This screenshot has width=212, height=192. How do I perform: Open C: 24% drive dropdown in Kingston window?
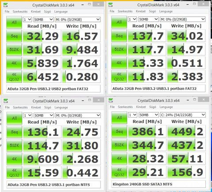[x=183, y=115]
